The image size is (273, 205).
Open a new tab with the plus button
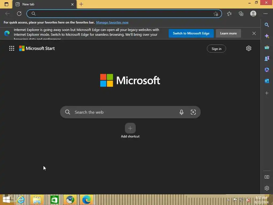(81, 4)
